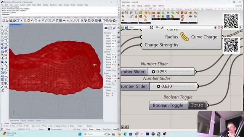
Task: Click the red sketch pencil icon in Grasshopper toolbar
Action: (x=162, y=27)
